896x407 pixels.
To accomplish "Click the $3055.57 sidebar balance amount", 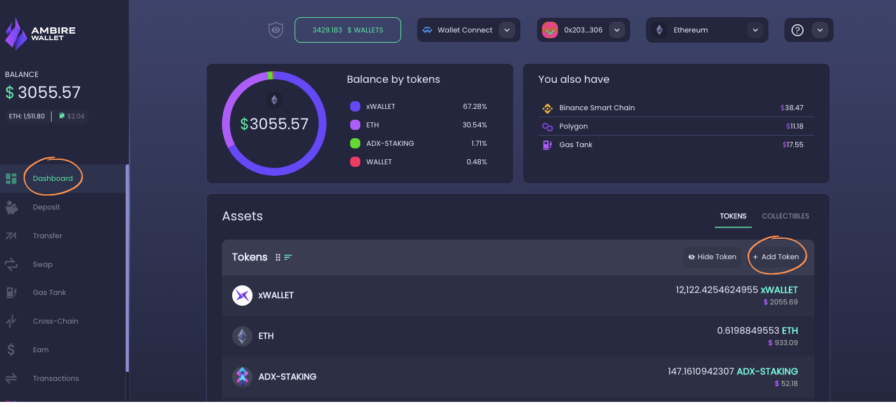I will 43,92.
